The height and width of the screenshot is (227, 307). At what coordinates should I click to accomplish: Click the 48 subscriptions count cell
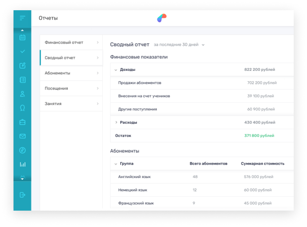tap(195, 177)
